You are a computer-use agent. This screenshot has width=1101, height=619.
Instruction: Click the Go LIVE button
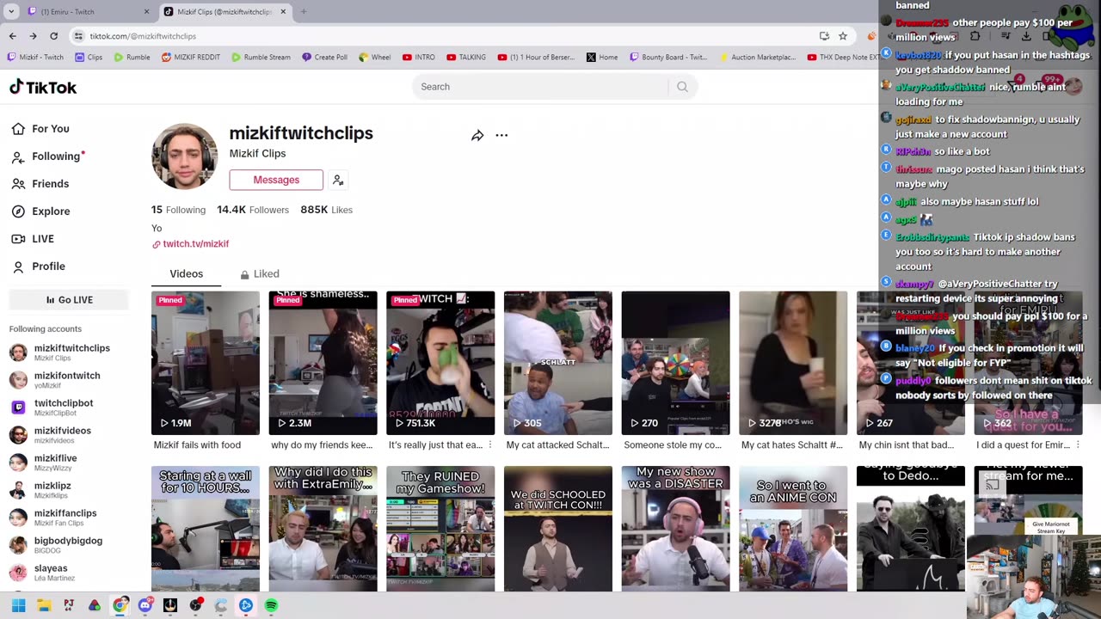[x=69, y=300]
